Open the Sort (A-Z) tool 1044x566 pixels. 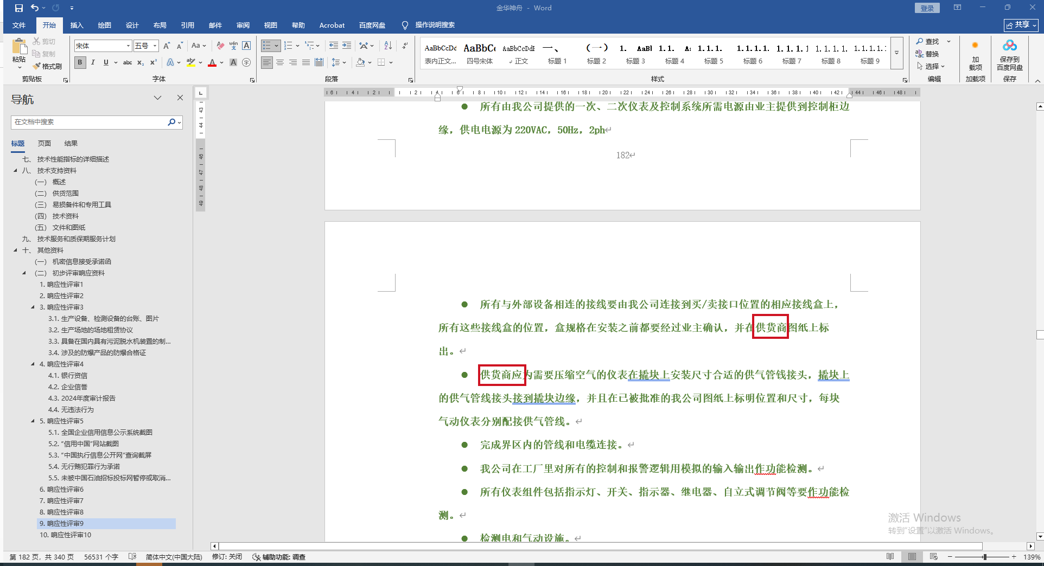pos(388,46)
